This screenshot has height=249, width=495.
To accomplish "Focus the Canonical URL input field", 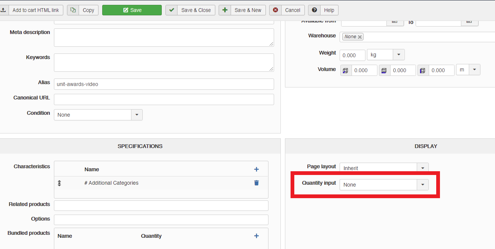I will point(164,99).
